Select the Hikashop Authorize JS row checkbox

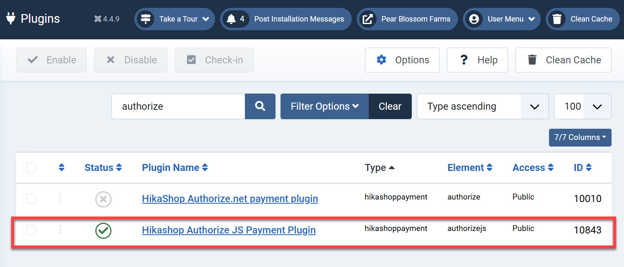click(31, 230)
